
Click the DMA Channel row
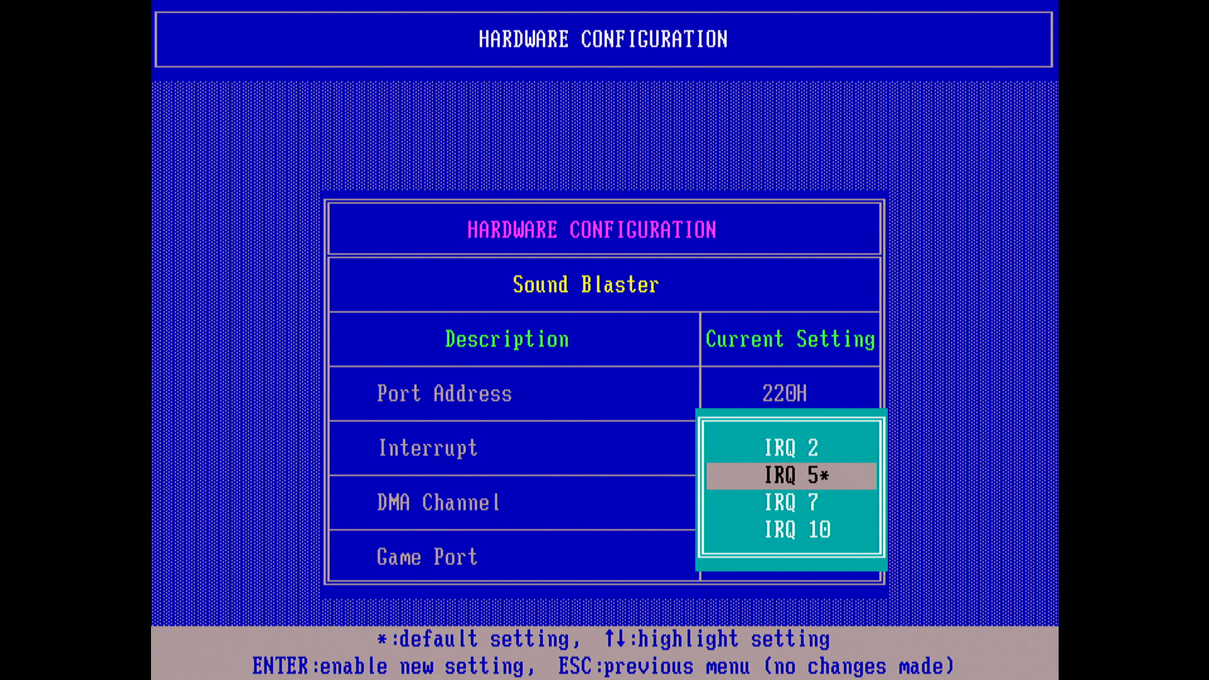[438, 502]
